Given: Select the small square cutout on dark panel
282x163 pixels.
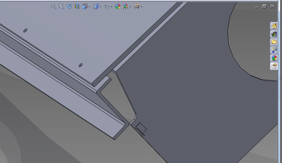Looking at the screenshot, I should point(141,129).
